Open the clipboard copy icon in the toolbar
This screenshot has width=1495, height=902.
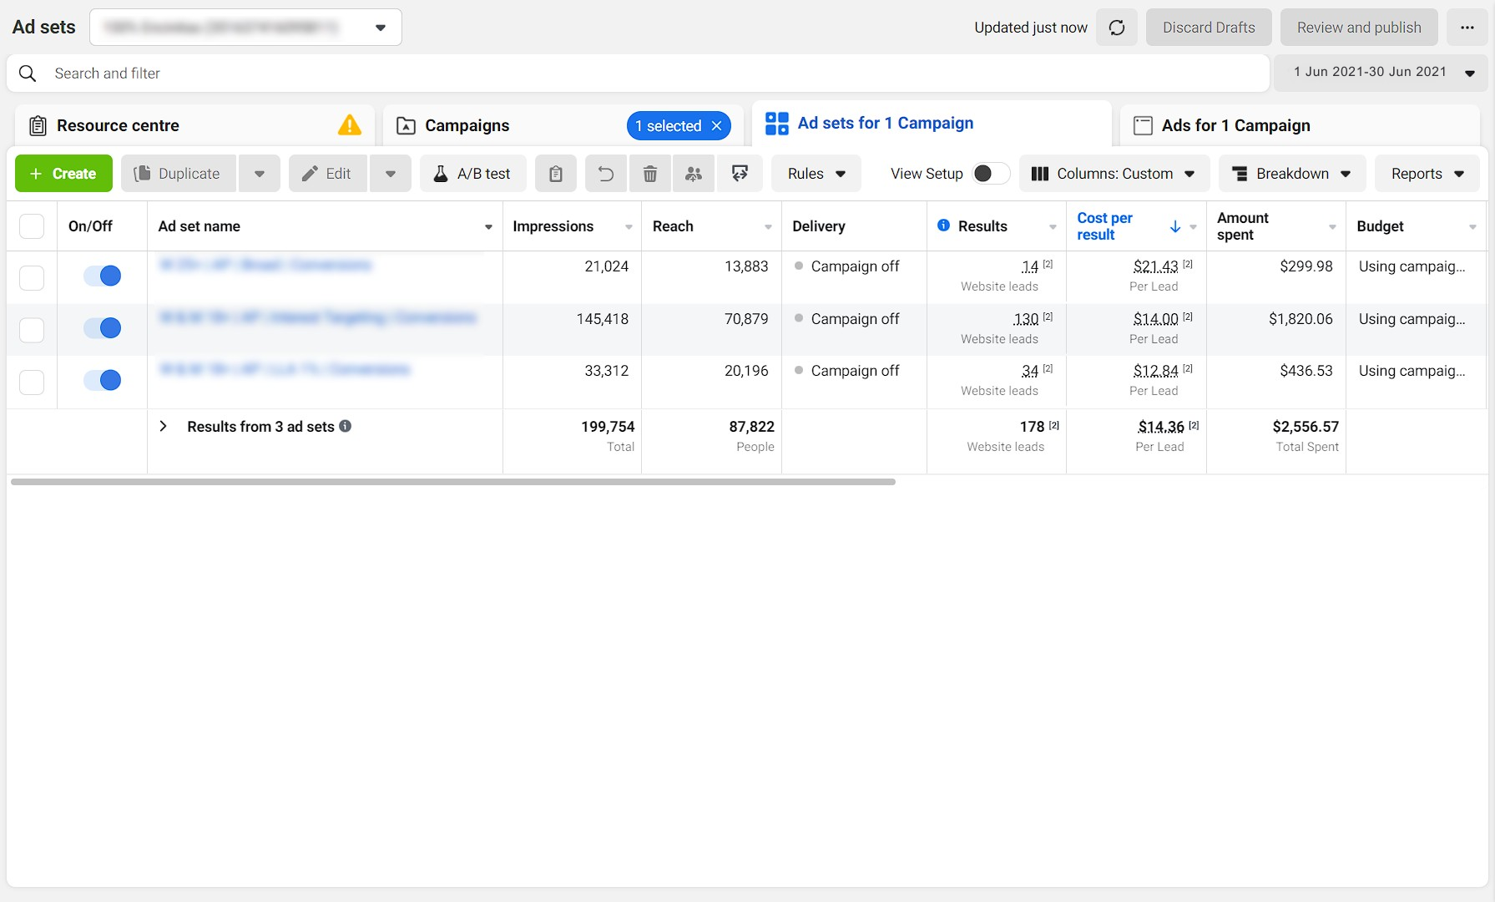click(555, 173)
